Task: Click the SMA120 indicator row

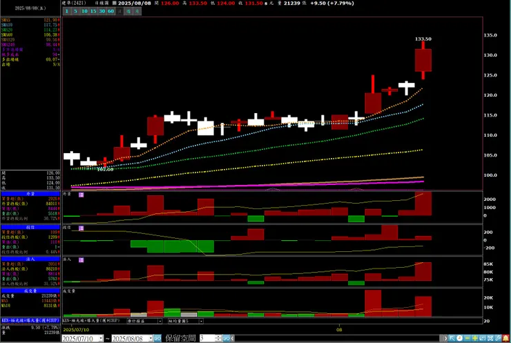Action: pyautogui.click(x=30, y=40)
